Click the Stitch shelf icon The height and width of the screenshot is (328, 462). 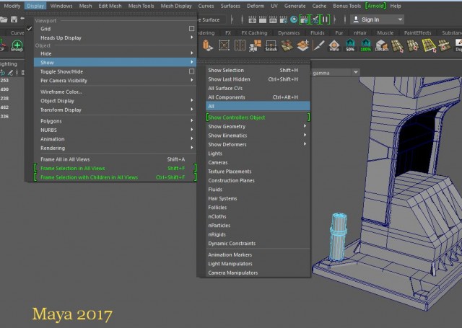click(271, 45)
